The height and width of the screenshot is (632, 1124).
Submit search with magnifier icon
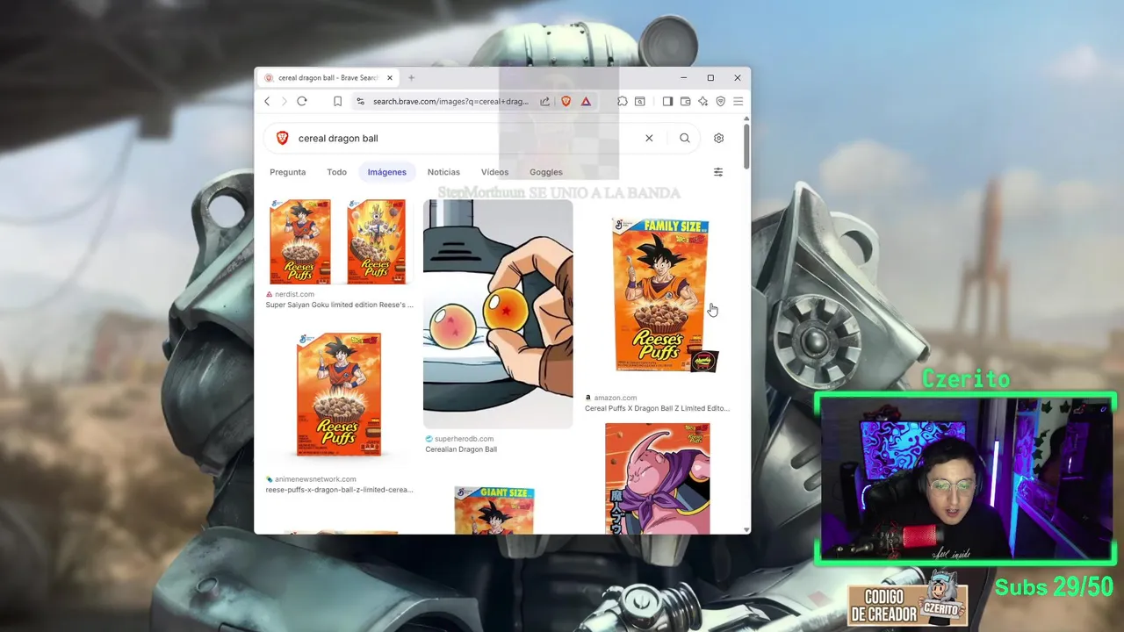pyautogui.click(x=685, y=138)
